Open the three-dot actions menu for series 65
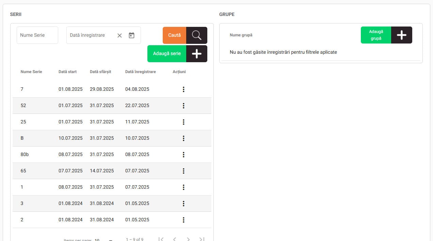The width and height of the screenshot is (433, 241). [183, 171]
